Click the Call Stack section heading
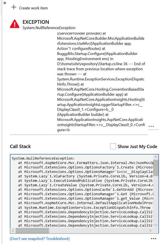 tap(20, 146)
